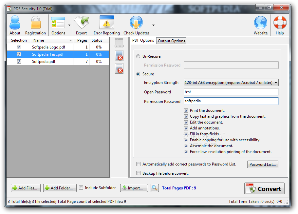Enable automatically add passwords to Password List

(x=138, y=164)
